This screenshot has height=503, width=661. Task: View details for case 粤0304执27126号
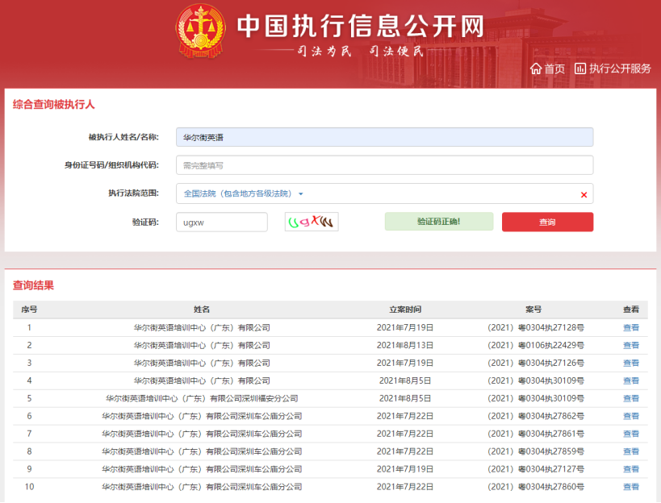pyautogui.click(x=631, y=363)
